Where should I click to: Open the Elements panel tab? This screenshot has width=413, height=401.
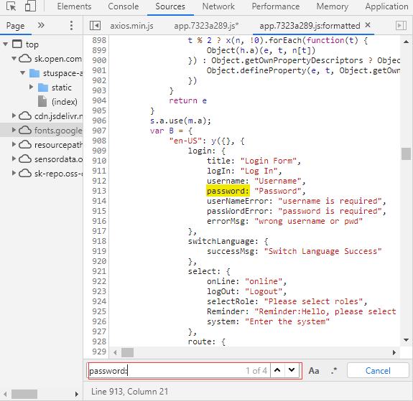point(74,6)
